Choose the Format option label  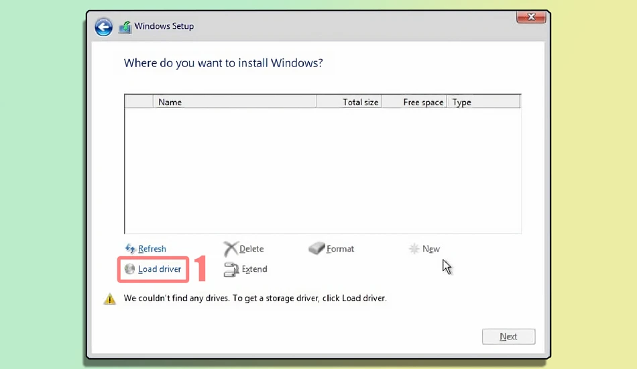tap(340, 249)
